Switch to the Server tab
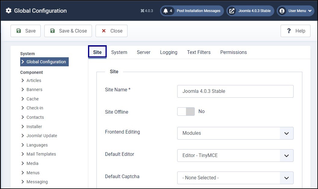The image size is (318, 189). [143, 52]
